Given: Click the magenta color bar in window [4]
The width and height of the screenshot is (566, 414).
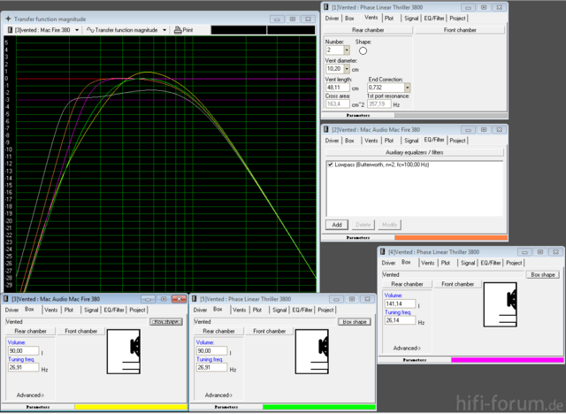Looking at the screenshot, I should coord(507,360).
